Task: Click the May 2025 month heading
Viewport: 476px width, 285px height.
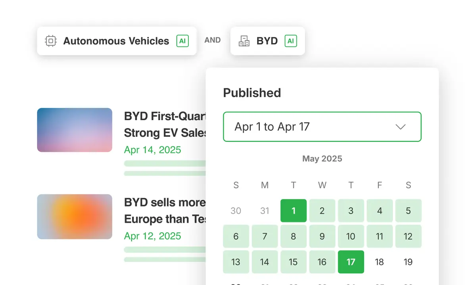Action: [x=322, y=159]
